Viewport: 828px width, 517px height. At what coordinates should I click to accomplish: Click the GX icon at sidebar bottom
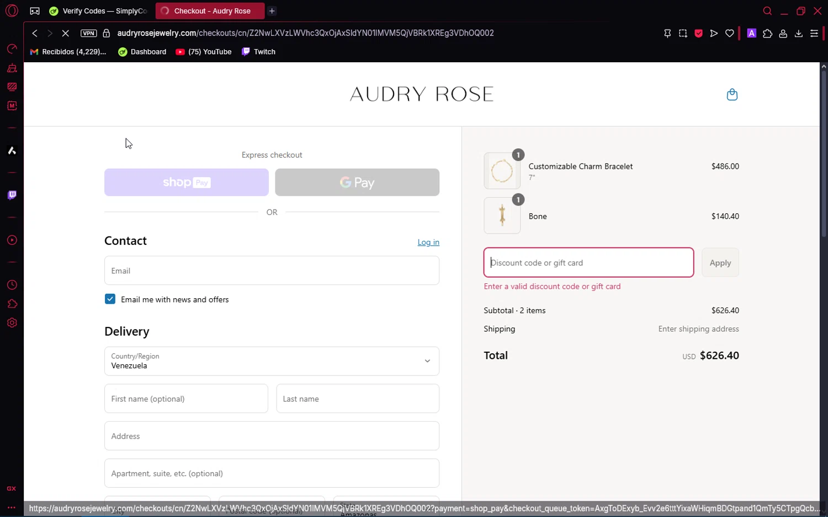[11, 489]
